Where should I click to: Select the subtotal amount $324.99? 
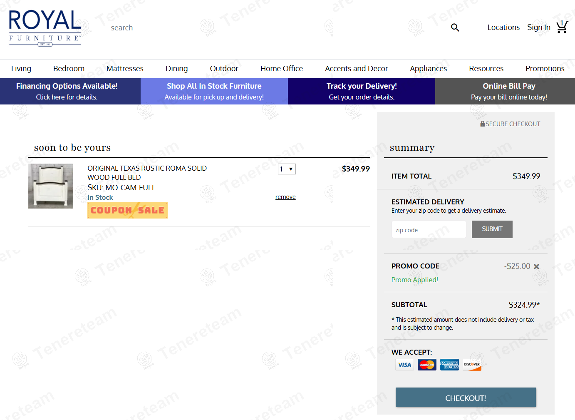(x=524, y=305)
